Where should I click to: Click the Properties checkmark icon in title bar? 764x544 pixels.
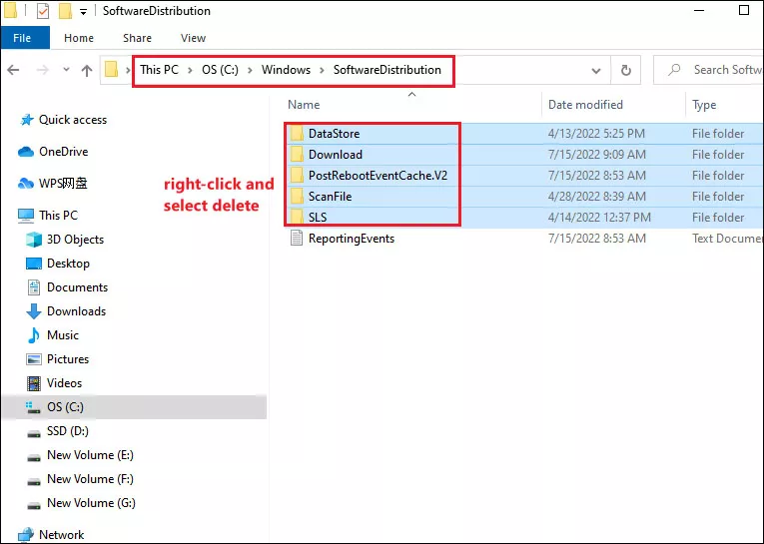point(43,11)
